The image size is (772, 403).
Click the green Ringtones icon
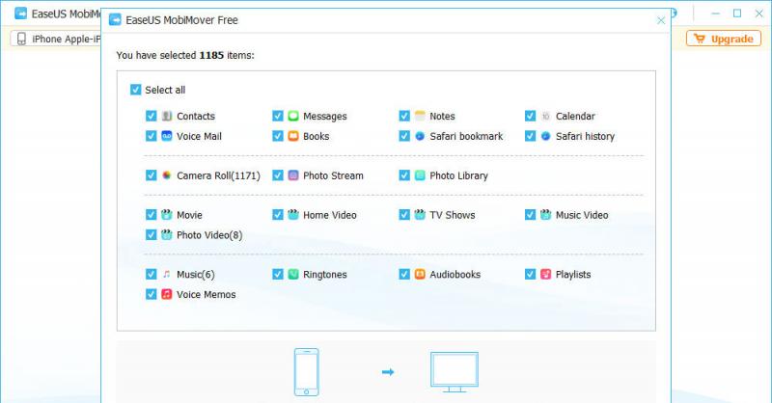point(293,274)
